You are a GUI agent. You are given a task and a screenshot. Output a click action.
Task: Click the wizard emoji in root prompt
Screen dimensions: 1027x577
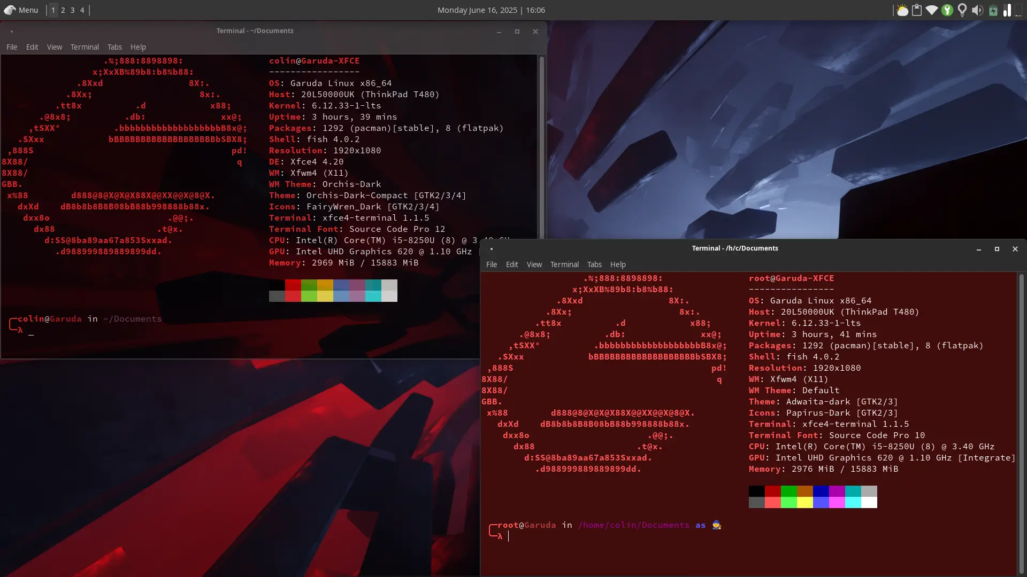coord(717,525)
